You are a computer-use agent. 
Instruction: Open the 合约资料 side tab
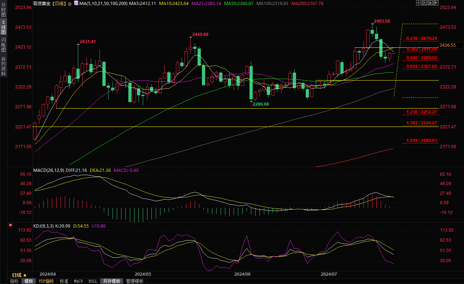pyautogui.click(x=4, y=66)
